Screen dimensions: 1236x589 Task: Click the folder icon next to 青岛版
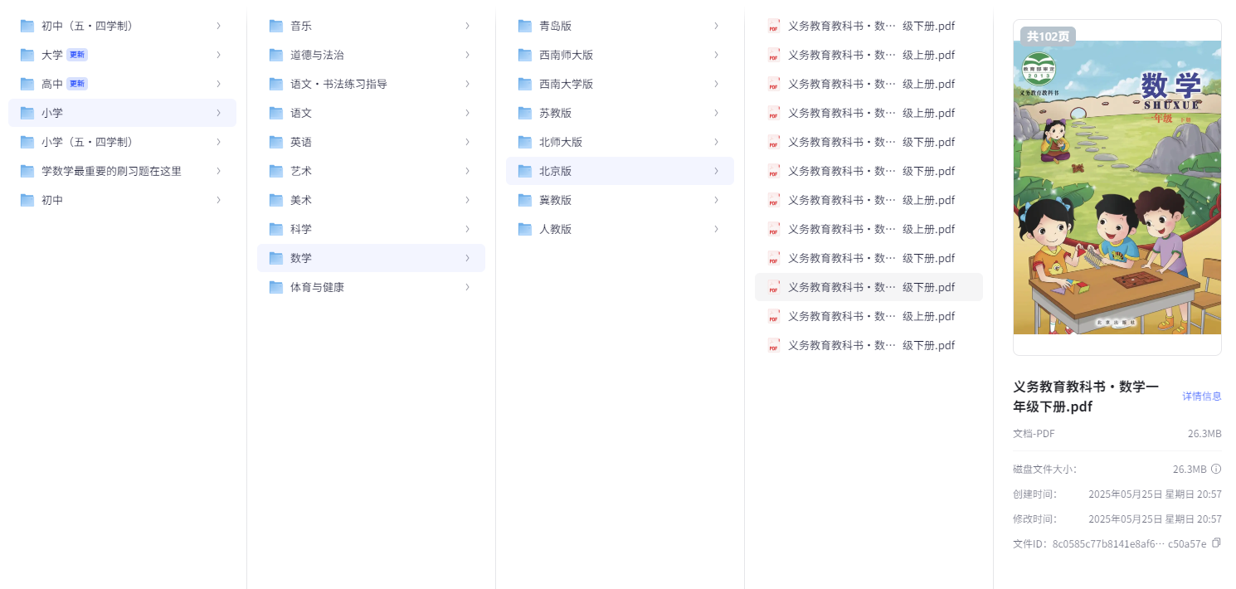pos(525,26)
